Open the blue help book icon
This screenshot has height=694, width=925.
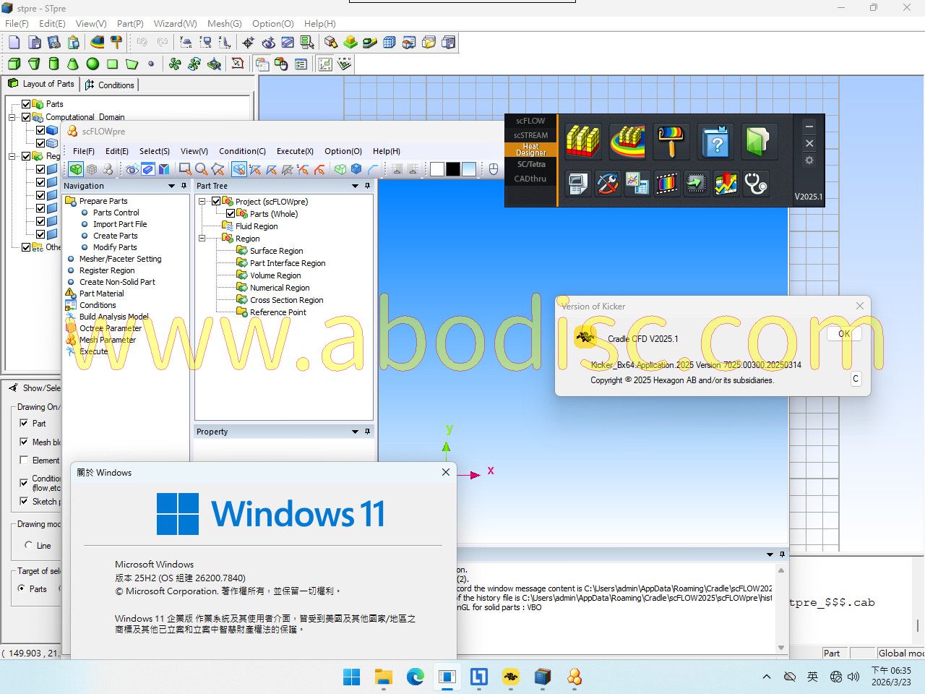[x=715, y=141]
